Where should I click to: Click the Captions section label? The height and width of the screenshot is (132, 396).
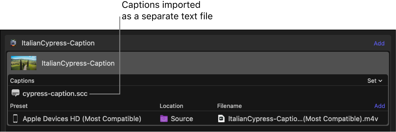[x=22, y=81]
